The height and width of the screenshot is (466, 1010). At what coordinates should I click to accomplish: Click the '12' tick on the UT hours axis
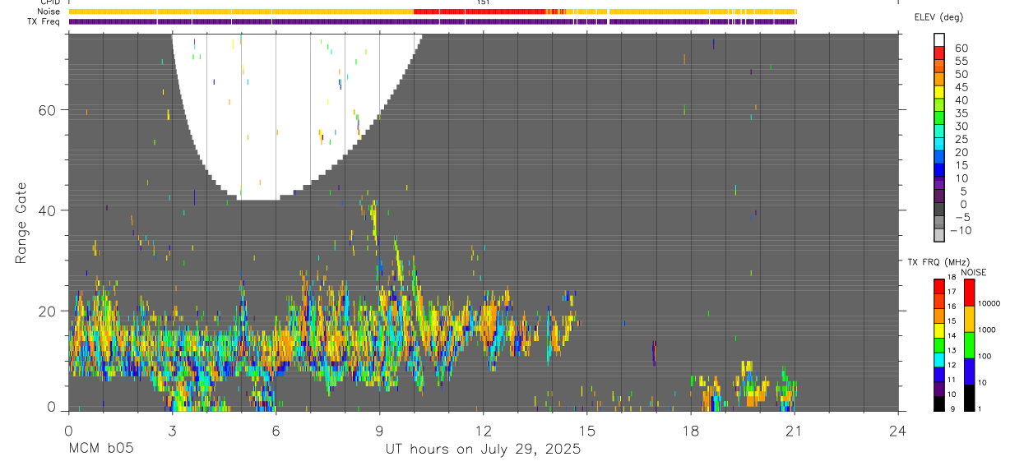[x=483, y=430]
